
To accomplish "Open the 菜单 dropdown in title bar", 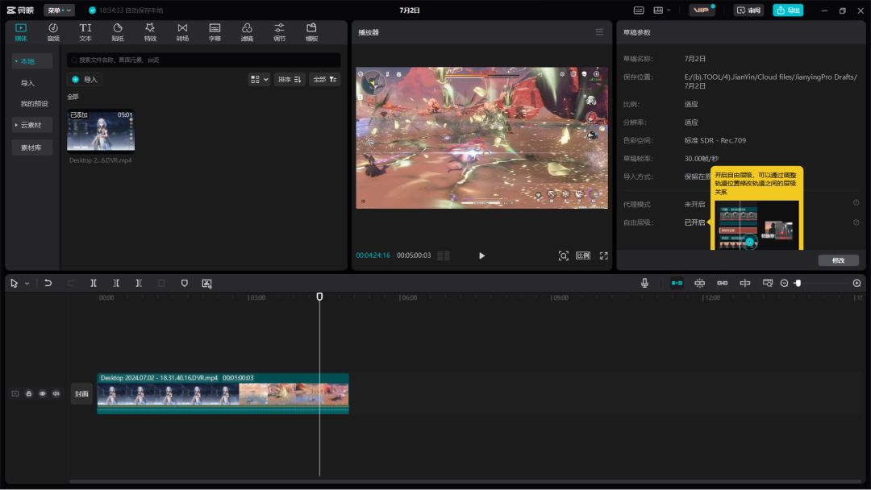I will point(59,10).
